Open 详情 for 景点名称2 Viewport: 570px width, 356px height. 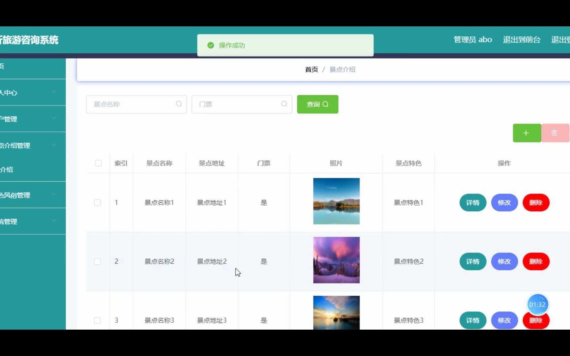coord(473,261)
